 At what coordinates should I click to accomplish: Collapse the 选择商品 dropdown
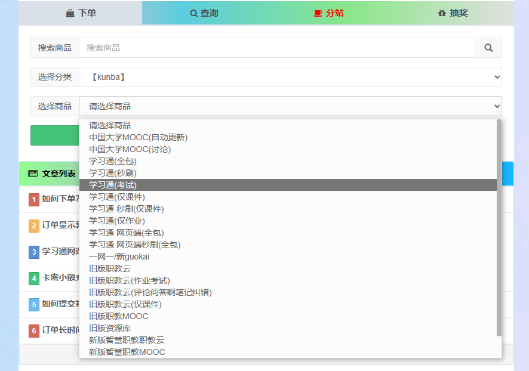tap(290, 107)
